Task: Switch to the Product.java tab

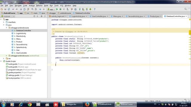Action: click(x=155, y=16)
